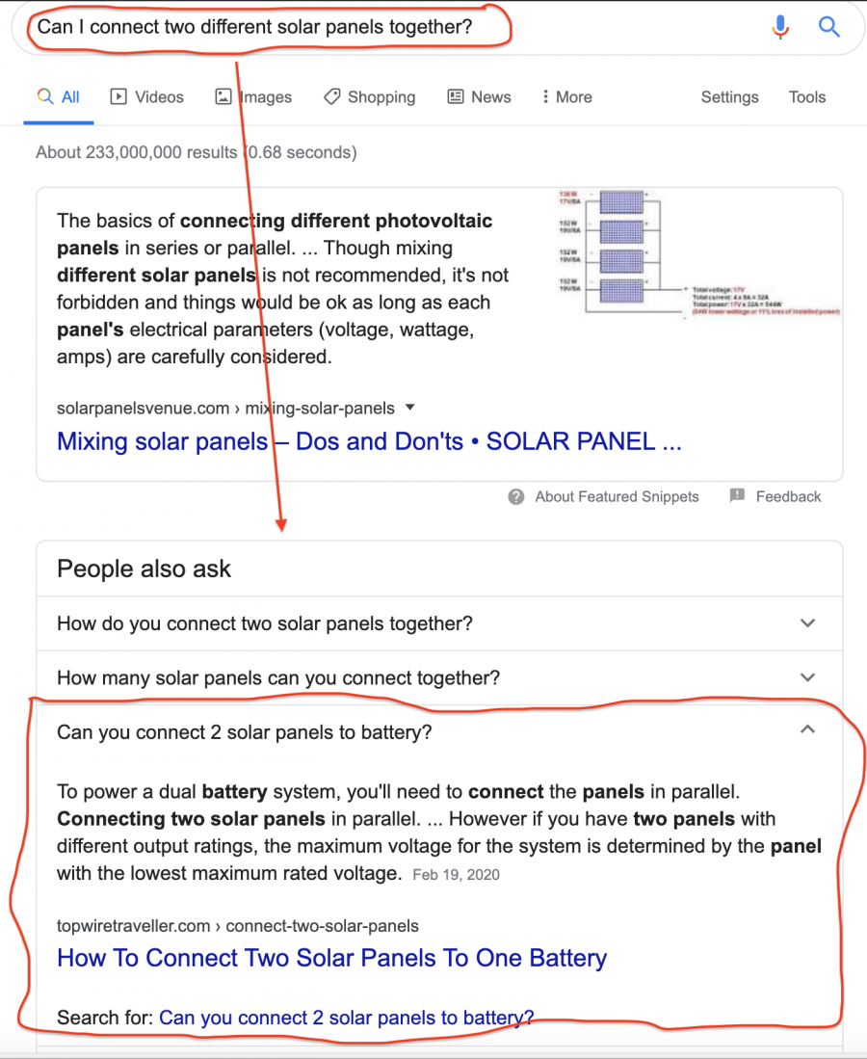
Task: Collapse "Can you connect 2 solar panels to battery?"
Action: pos(439,732)
